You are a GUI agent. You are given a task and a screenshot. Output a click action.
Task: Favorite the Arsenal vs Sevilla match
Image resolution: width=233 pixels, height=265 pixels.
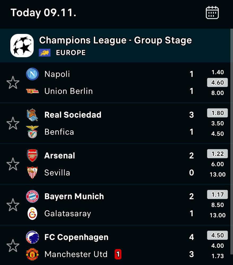coord(13,164)
